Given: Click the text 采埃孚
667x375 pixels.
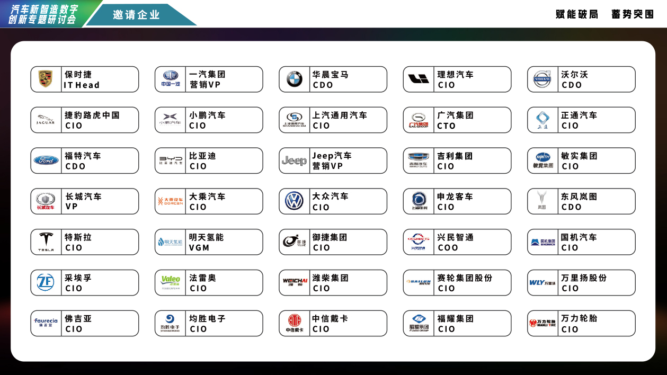Looking at the screenshot, I should (x=78, y=278).
